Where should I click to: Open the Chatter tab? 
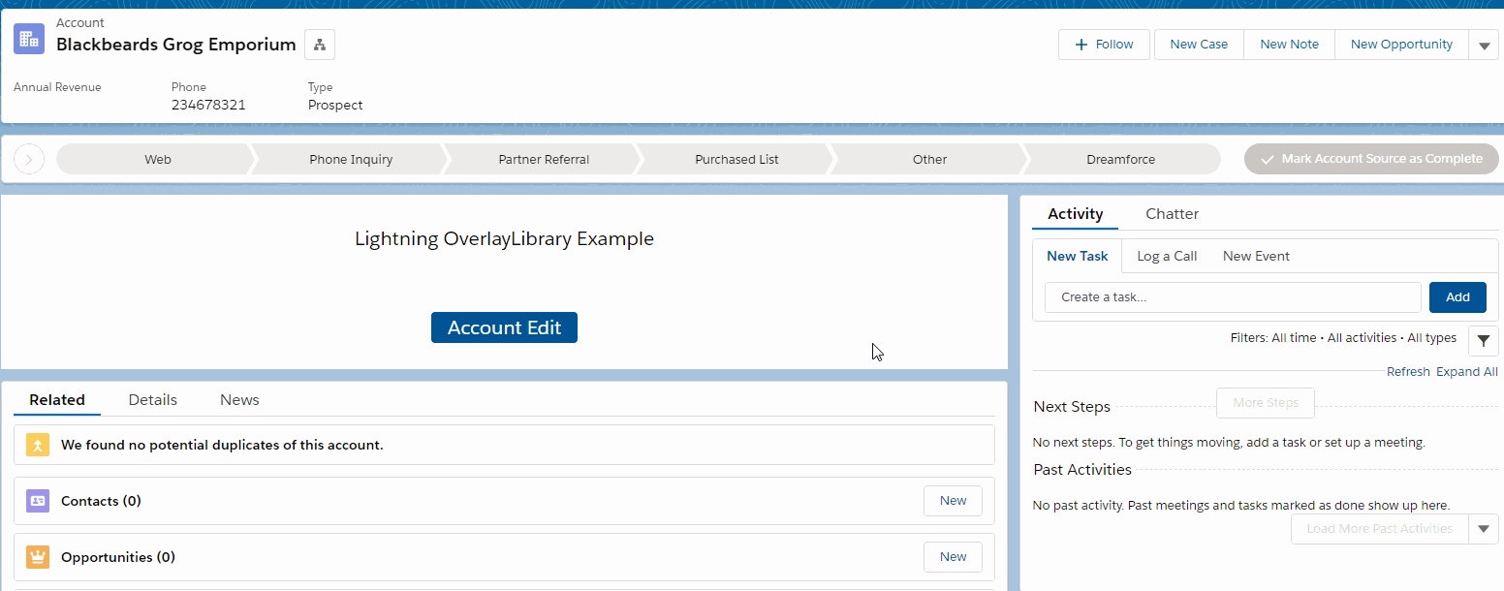pyautogui.click(x=1172, y=213)
